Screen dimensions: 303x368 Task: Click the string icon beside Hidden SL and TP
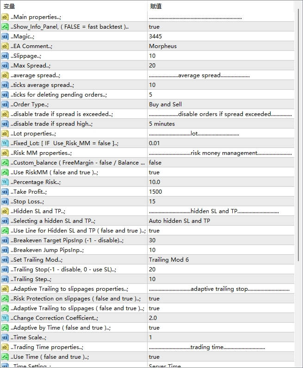click(5, 211)
